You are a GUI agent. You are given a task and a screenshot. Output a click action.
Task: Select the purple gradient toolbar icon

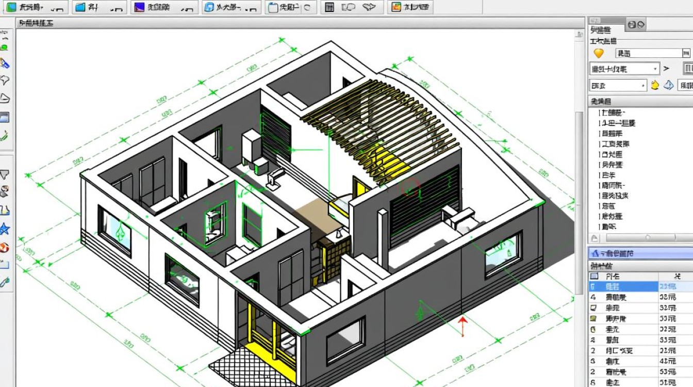[x=139, y=7]
